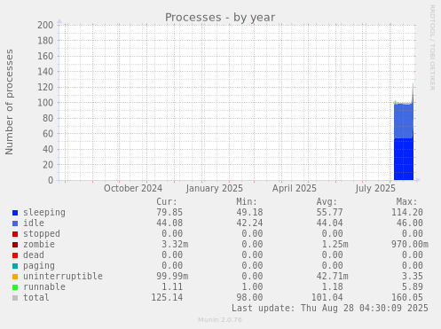
Task: Click the total maximum value 160.05
Action: 407,298
